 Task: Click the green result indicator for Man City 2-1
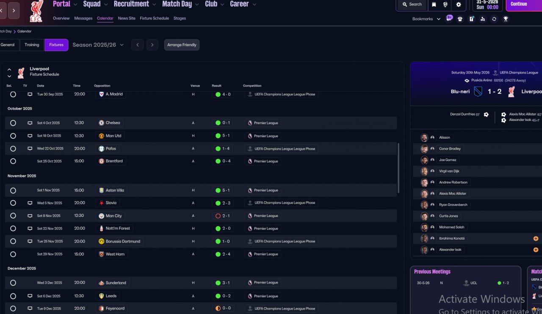(218, 216)
